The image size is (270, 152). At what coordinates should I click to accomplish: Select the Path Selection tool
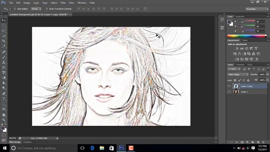(4, 104)
